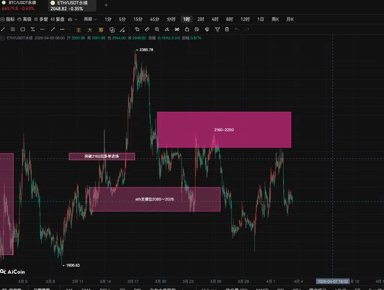This screenshot has width=384, height=290.
Task: Activate the zoom-in magnifier tool
Action: (157, 29)
